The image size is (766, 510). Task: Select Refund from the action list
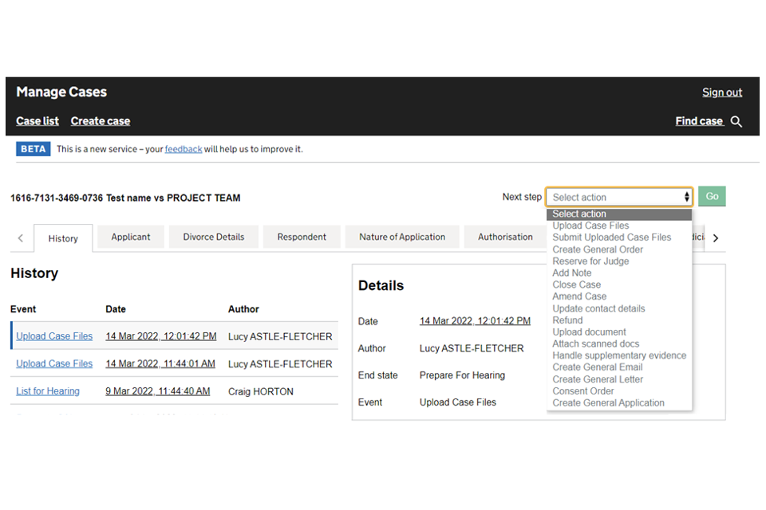tap(567, 320)
